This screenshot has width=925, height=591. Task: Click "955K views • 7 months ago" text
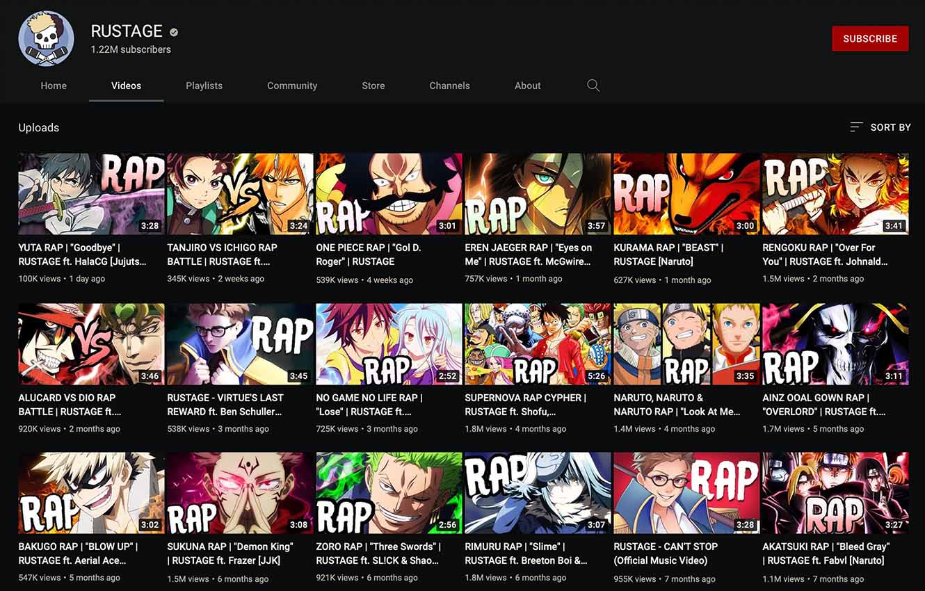pos(664,579)
